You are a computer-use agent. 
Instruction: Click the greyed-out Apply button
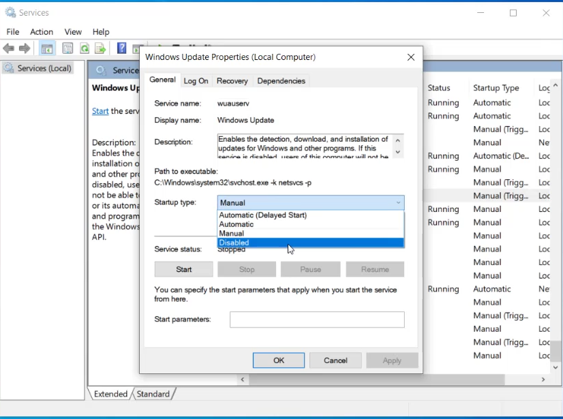392,360
